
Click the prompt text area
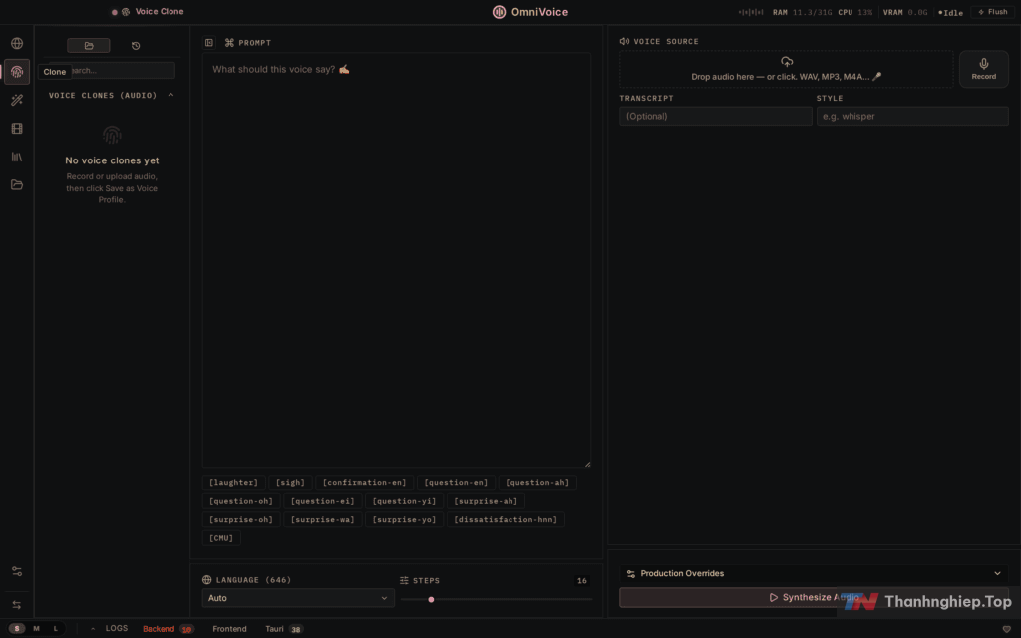click(x=397, y=260)
